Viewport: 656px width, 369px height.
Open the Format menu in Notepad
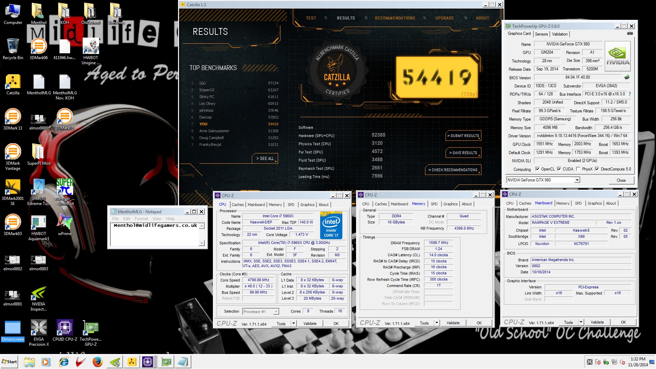point(141,219)
